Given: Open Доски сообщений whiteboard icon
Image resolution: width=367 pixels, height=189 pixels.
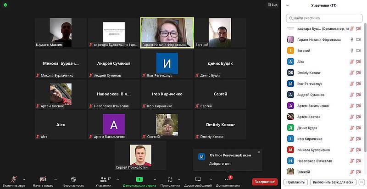Looking at the screenshot, I should pyautogui.click(x=198, y=179).
